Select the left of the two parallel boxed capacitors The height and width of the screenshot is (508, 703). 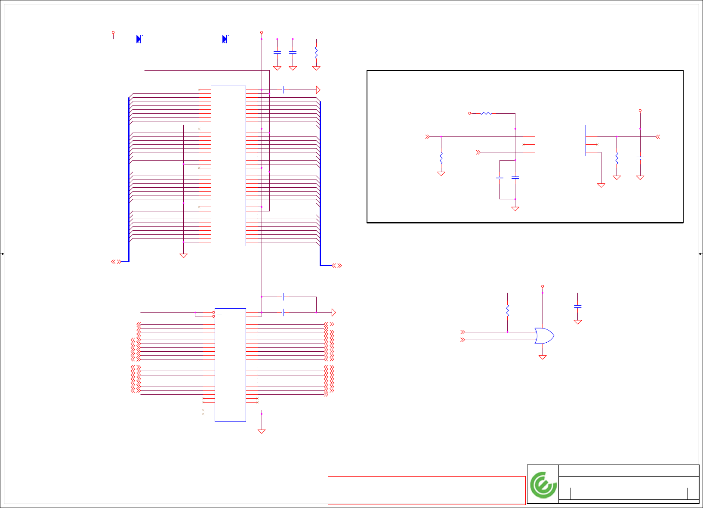tap(499, 177)
